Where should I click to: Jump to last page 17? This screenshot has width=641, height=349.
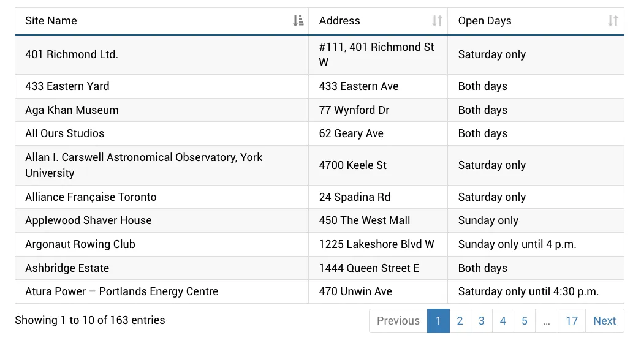(x=572, y=321)
